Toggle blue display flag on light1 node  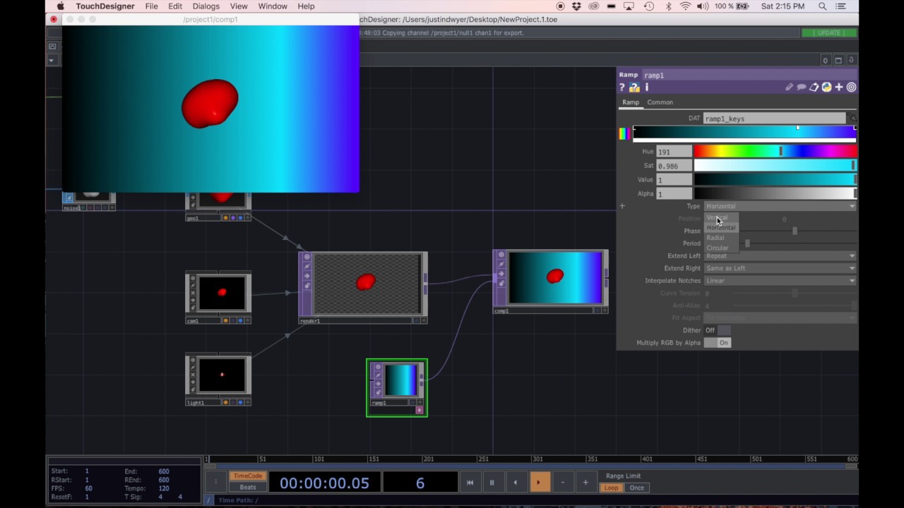point(240,403)
